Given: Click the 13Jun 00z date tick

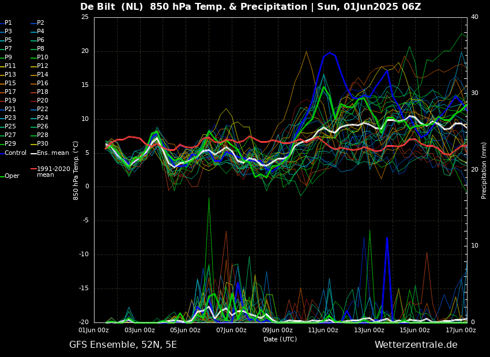Looking at the screenshot, I should pyautogui.click(x=369, y=330).
